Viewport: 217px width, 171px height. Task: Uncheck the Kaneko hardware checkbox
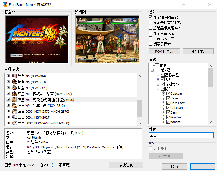[x=168, y=117]
